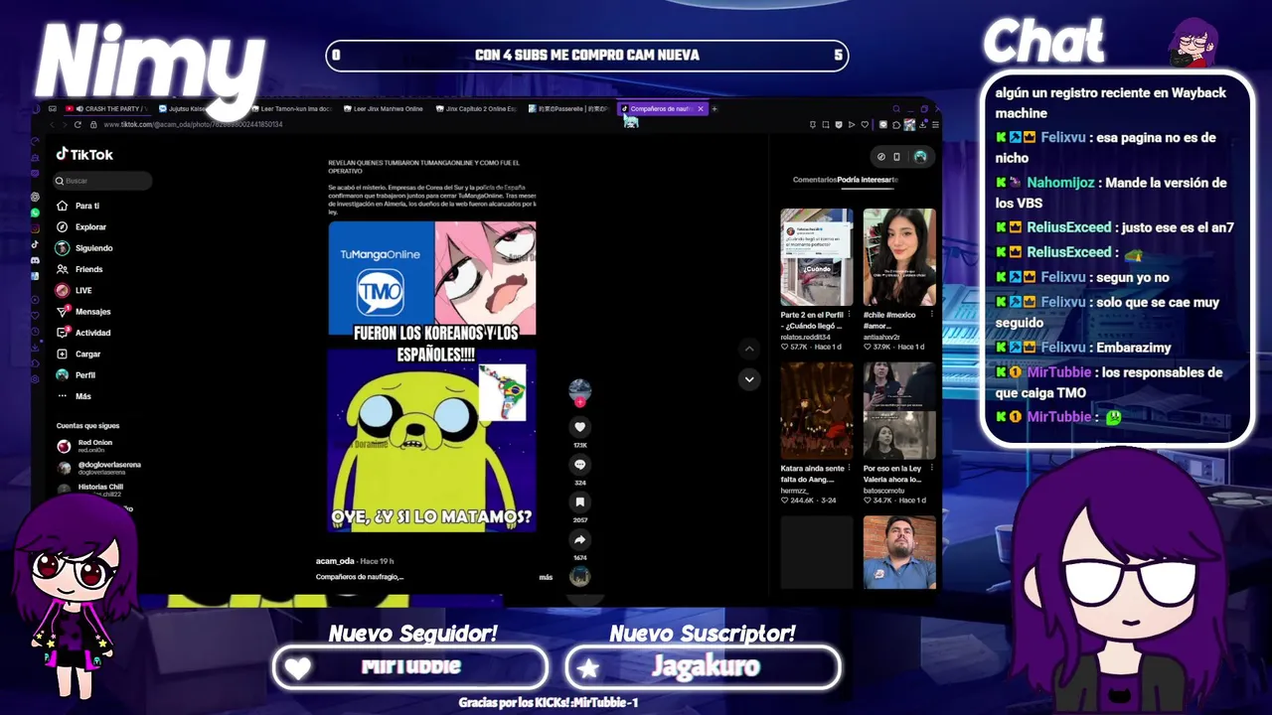This screenshot has height=715, width=1272.
Task: Open Twitch in browser sidebar
Action: coord(35,173)
